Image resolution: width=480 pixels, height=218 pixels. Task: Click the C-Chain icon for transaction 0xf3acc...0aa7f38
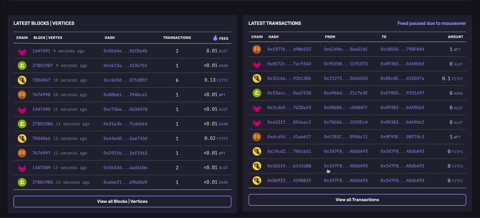click(x=257, y=93)
